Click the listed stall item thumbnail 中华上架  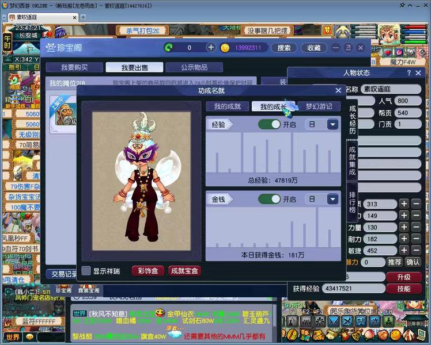(x=64, y=114)
